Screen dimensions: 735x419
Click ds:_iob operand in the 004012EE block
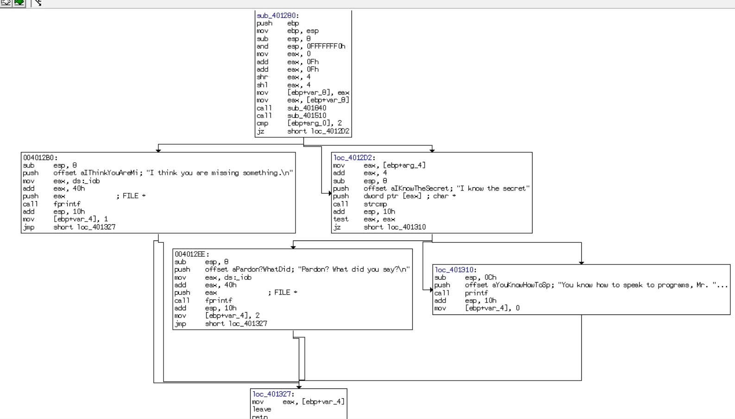pos(238,277)
